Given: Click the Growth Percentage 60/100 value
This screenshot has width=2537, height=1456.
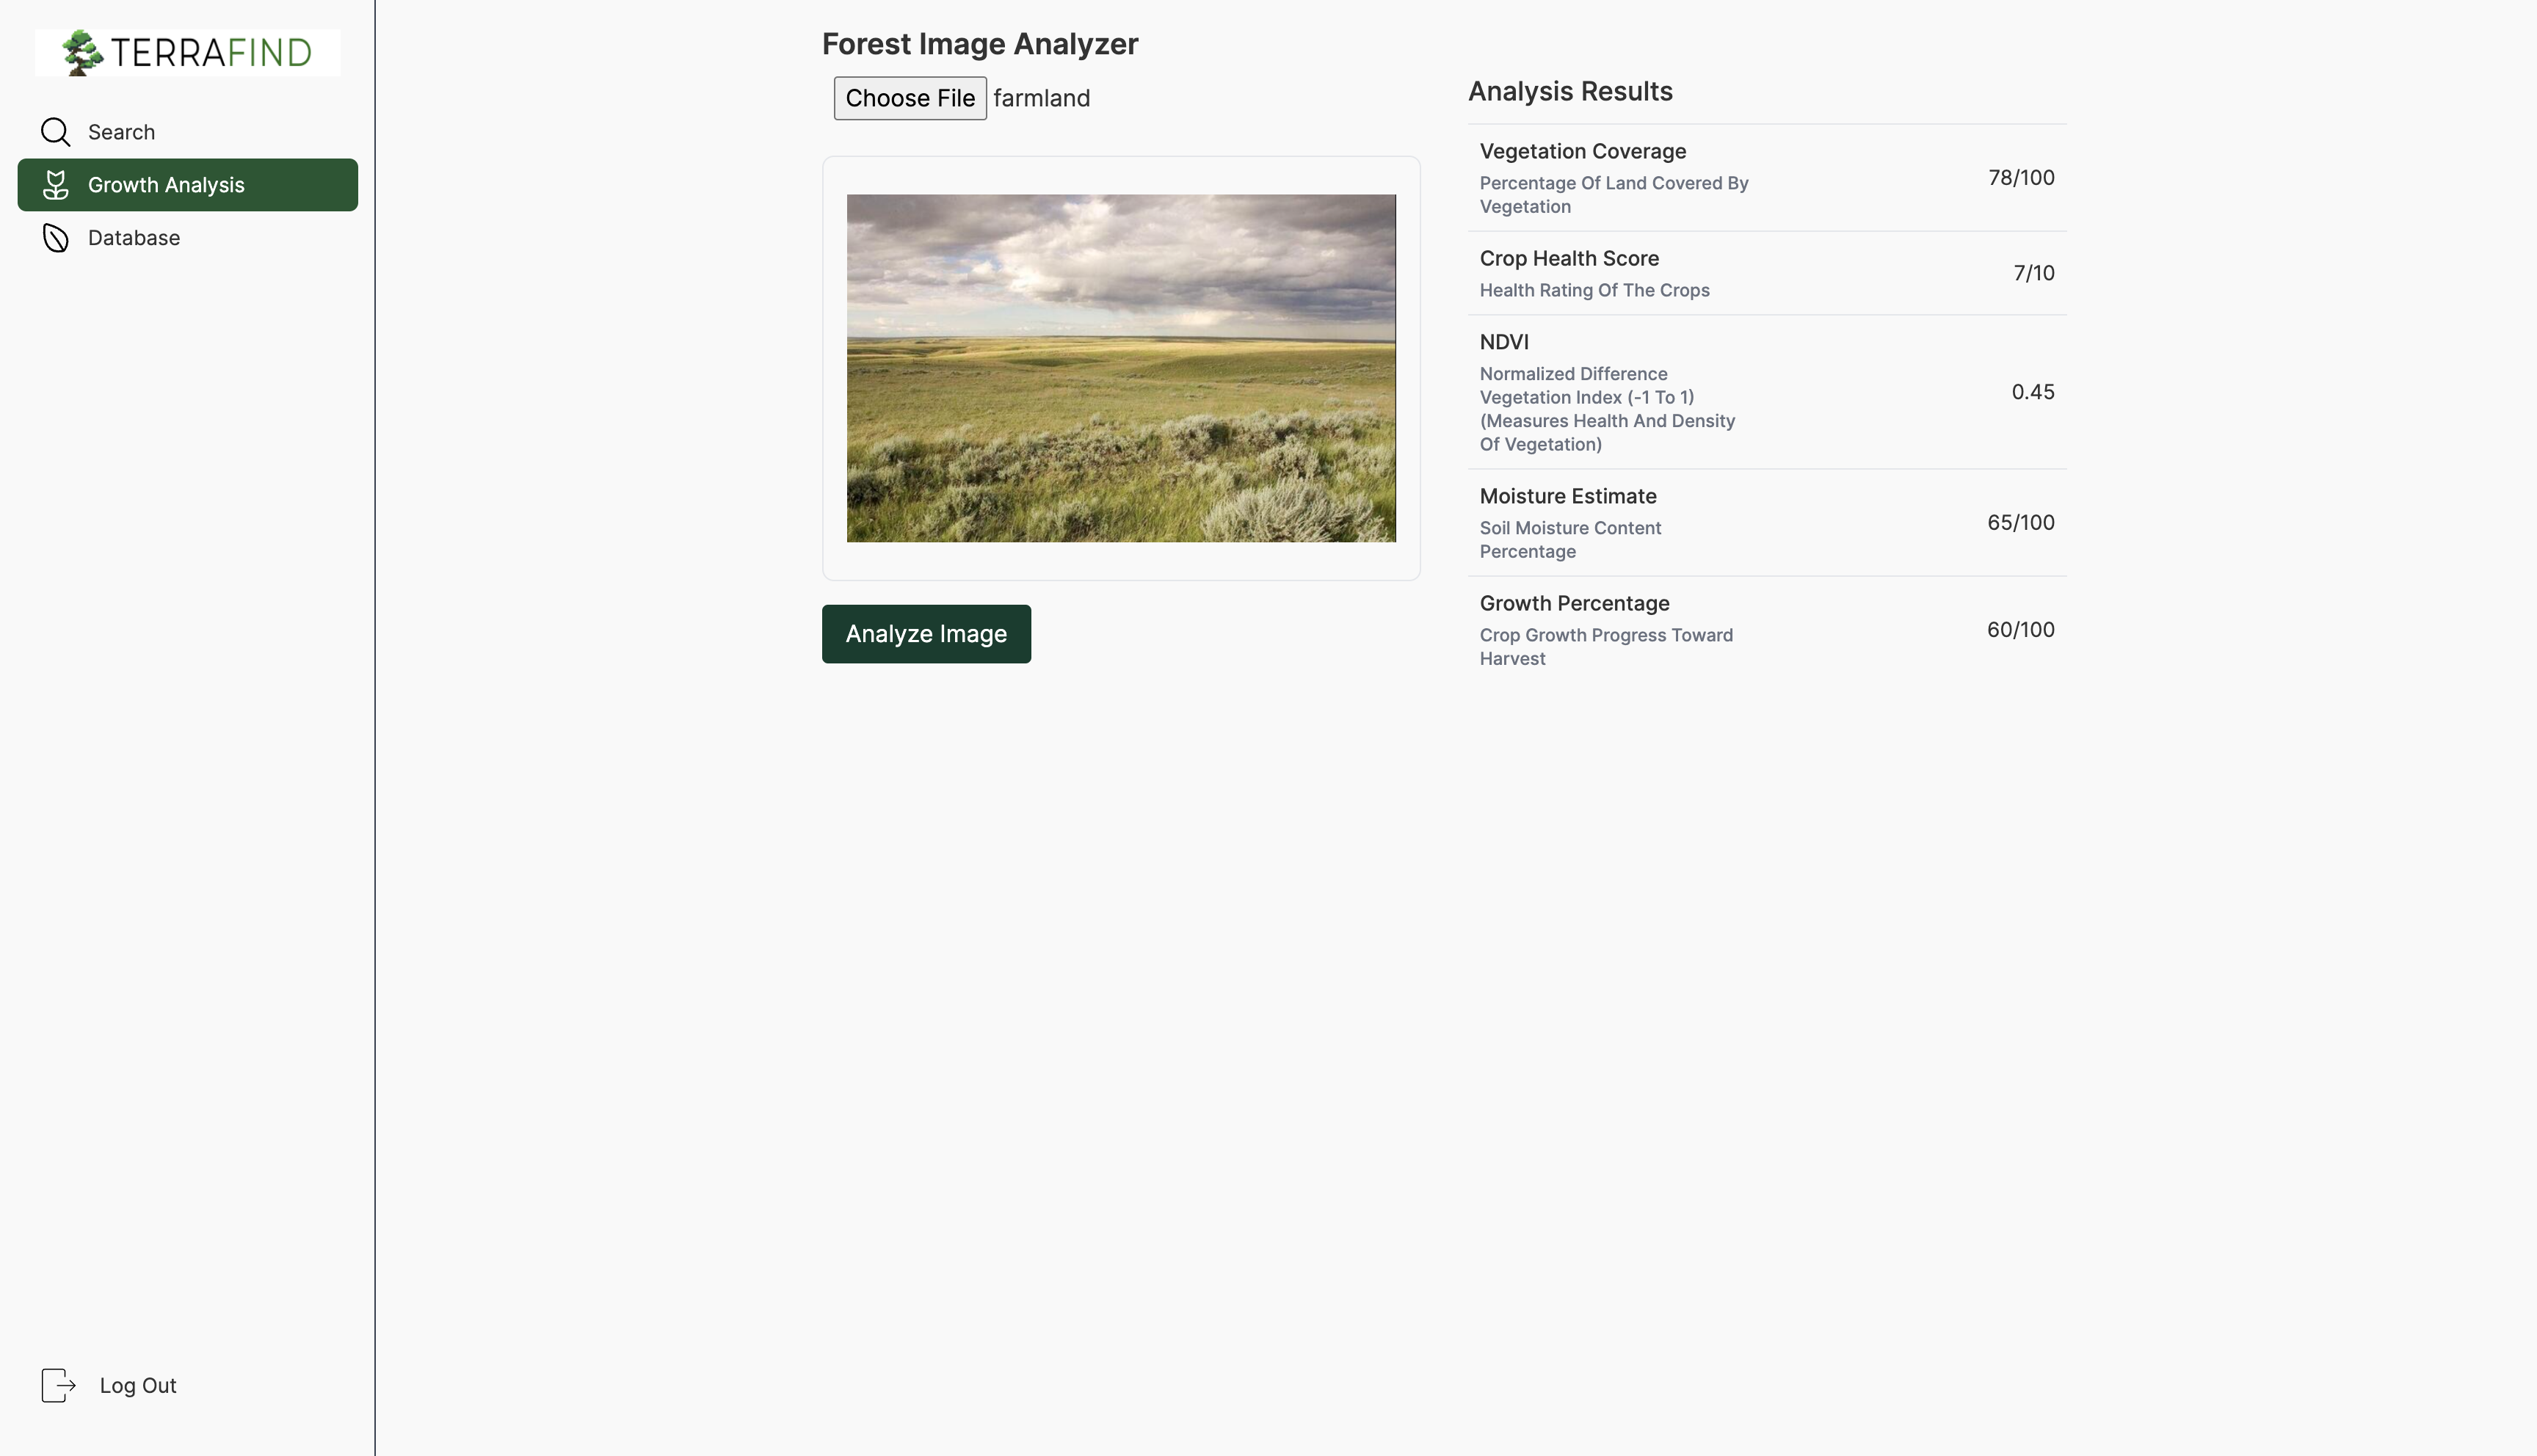Looking at the screenshot, I should pyautogui.click(x=2020, y=630).
